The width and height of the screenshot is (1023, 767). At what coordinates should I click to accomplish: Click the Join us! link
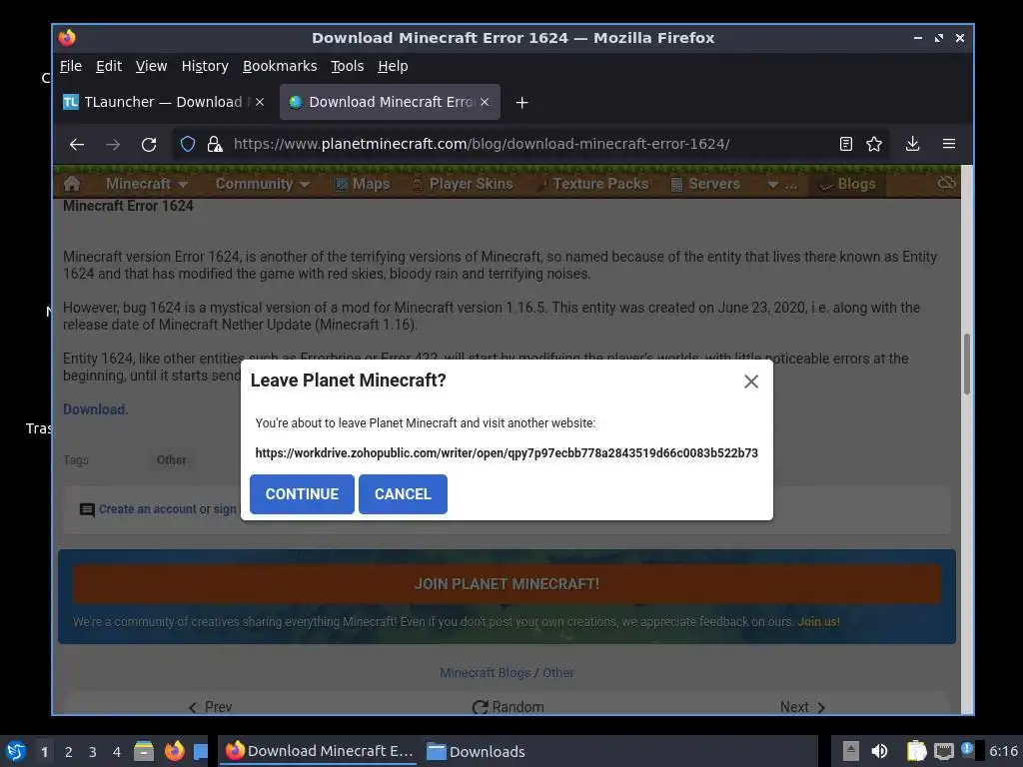[819, 621]
